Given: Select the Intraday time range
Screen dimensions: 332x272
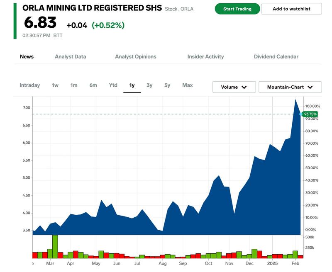Looking at the screenshot, I should pos(30,85).
